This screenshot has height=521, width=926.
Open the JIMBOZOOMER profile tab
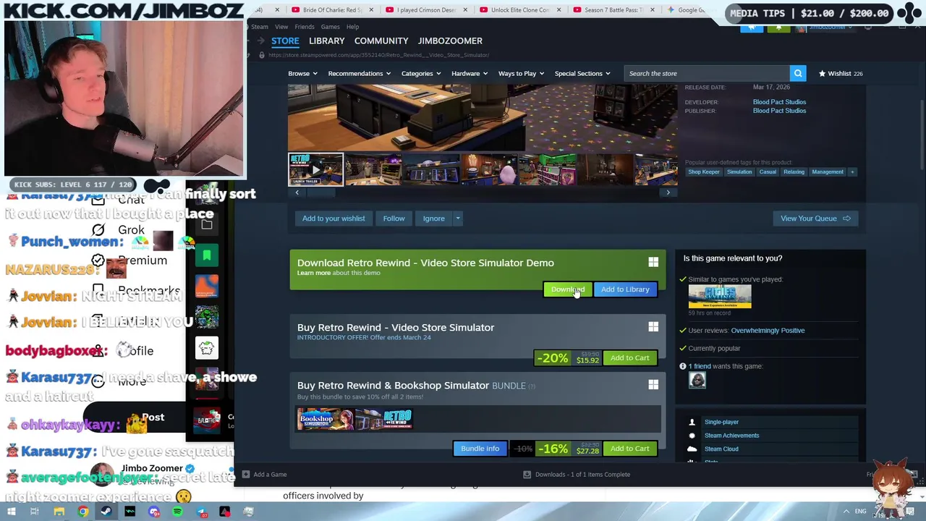(450, 41)
